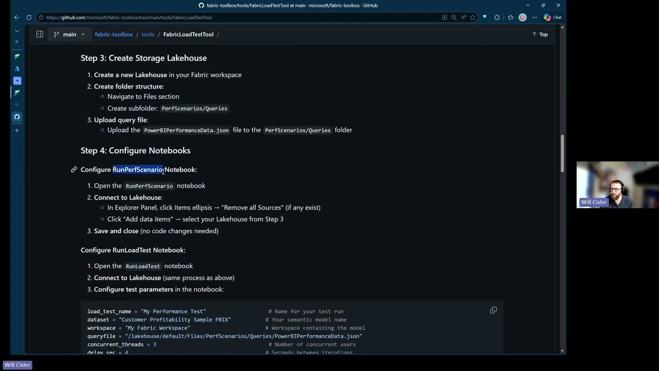Add a new tab with plus icon

pyautogui.click(x=17, y=130)
